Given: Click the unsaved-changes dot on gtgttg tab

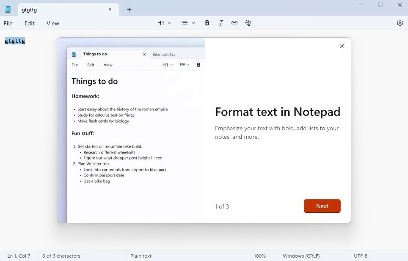Looking at the screenshot, I should 110,9.
